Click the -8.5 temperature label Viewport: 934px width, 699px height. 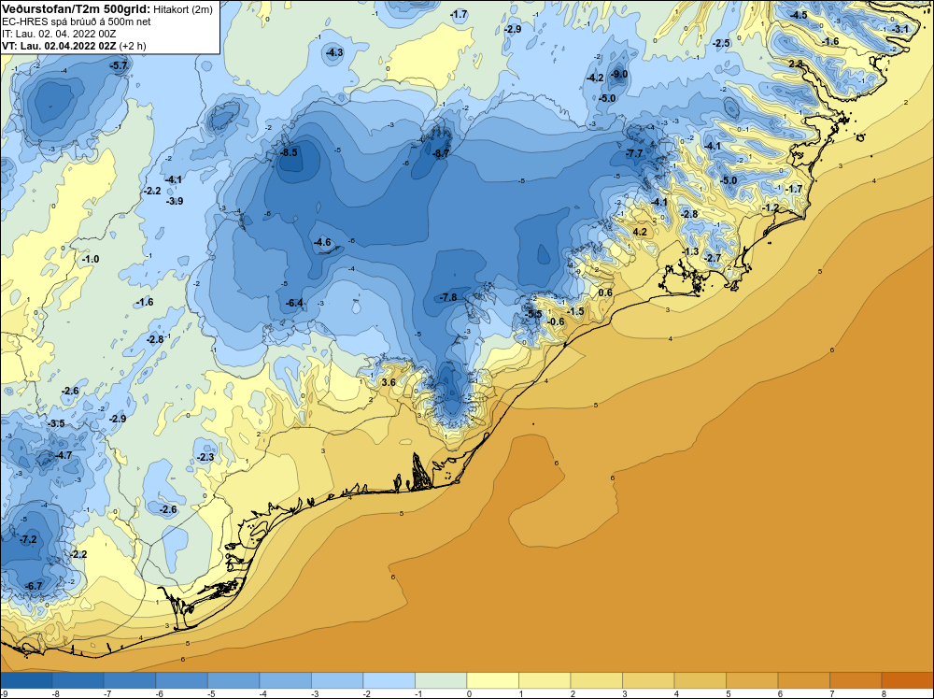click(289, 152)
